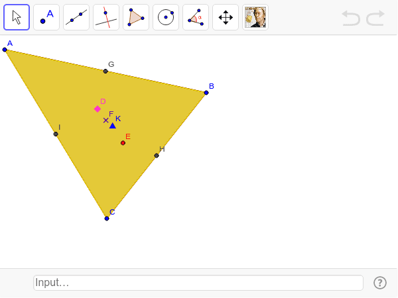Select midpoint H on side BC
This screenshot has height=298, width=398.
(157, 156)
